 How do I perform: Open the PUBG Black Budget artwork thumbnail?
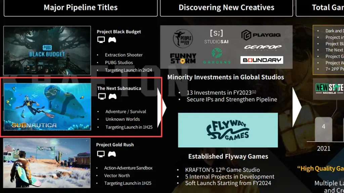coord(47,50)
